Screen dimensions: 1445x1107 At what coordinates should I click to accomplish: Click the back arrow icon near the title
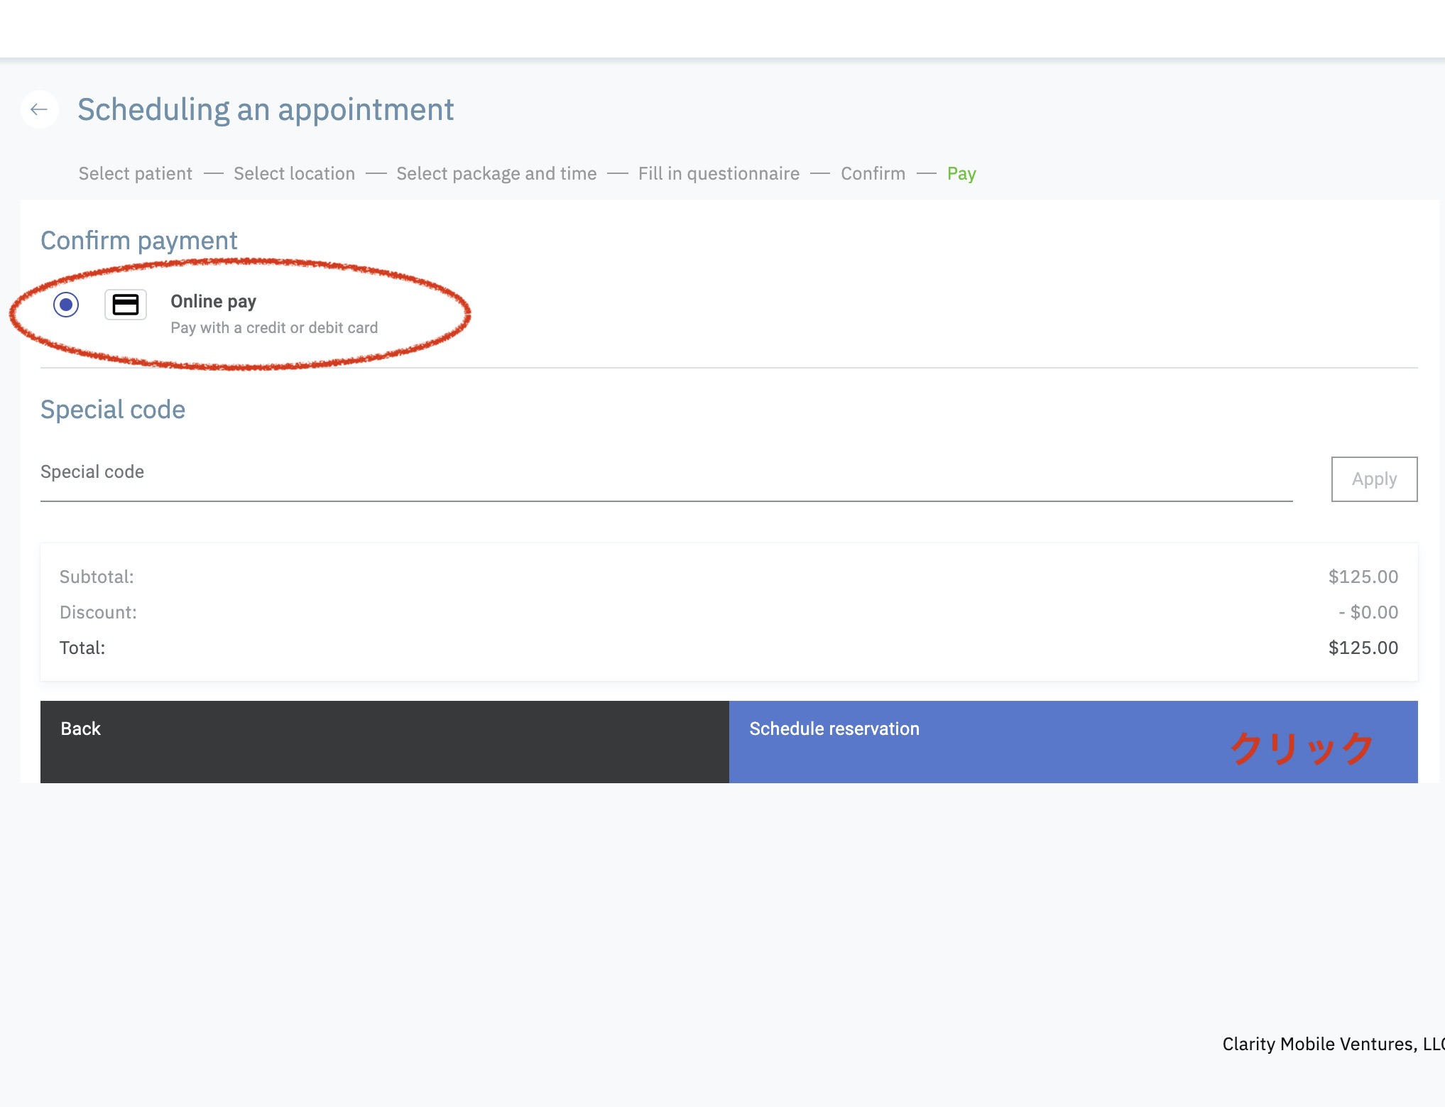[39, 109]
